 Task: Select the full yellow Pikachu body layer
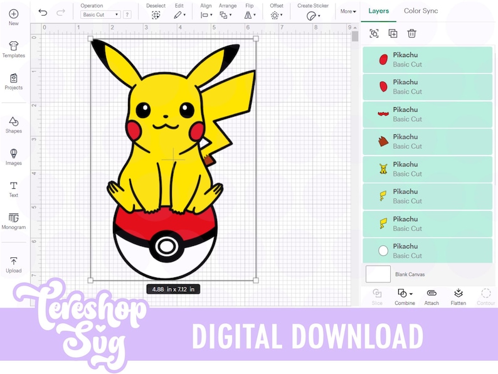point(428,169)
